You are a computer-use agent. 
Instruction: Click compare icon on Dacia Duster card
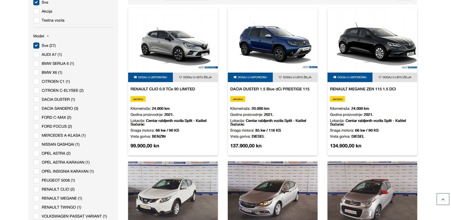tap(235, 77)
